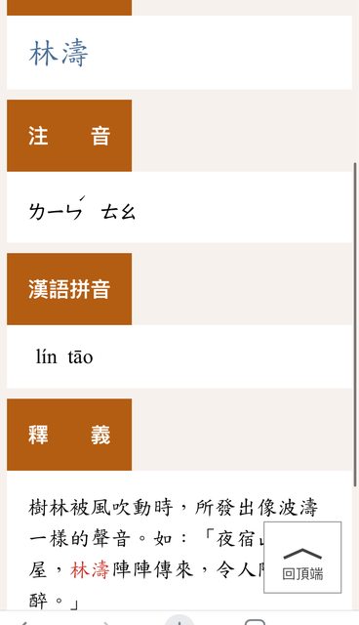Click the final example text 醉。」
359x625 pixels.
(x=54, y=601)
